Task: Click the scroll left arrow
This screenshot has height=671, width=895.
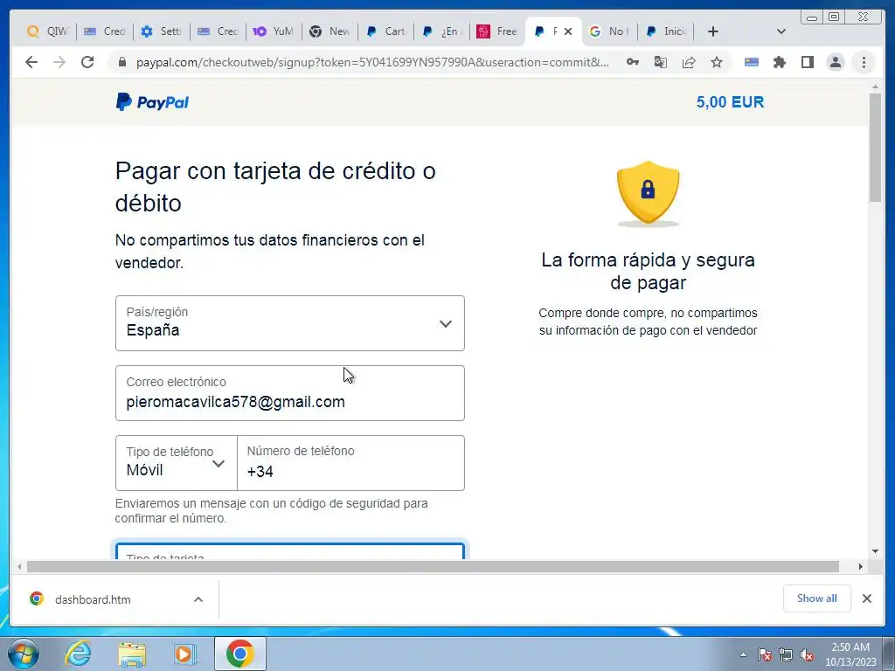Action: (19, 566)
